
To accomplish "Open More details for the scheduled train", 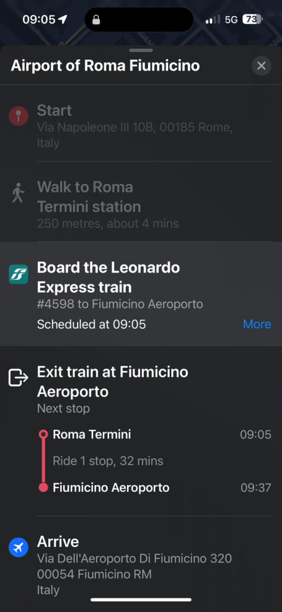I will point(257,324).
